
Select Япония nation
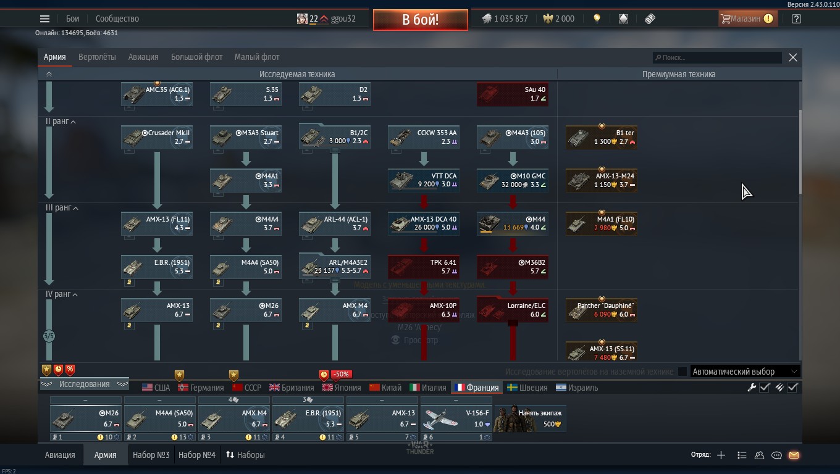click(x=342, y=388)
